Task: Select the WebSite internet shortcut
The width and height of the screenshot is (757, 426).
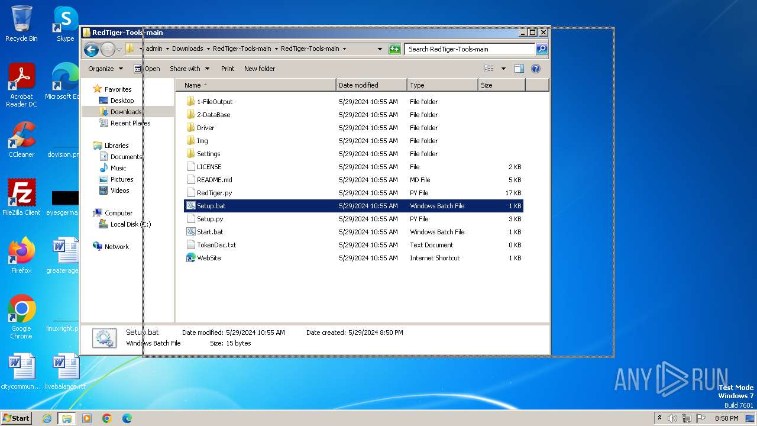Action: (x=209, y=258)
